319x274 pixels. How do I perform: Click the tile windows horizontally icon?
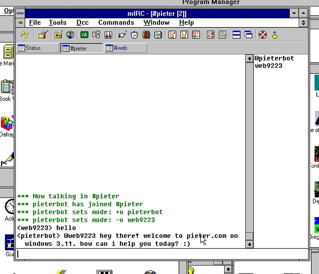[236, 34]
